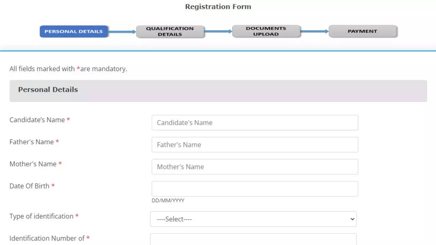The height and width of the screenshot is (245, 436).
Task: Focus the Candidate's Name text field
Action: click(x=255, y=122)
